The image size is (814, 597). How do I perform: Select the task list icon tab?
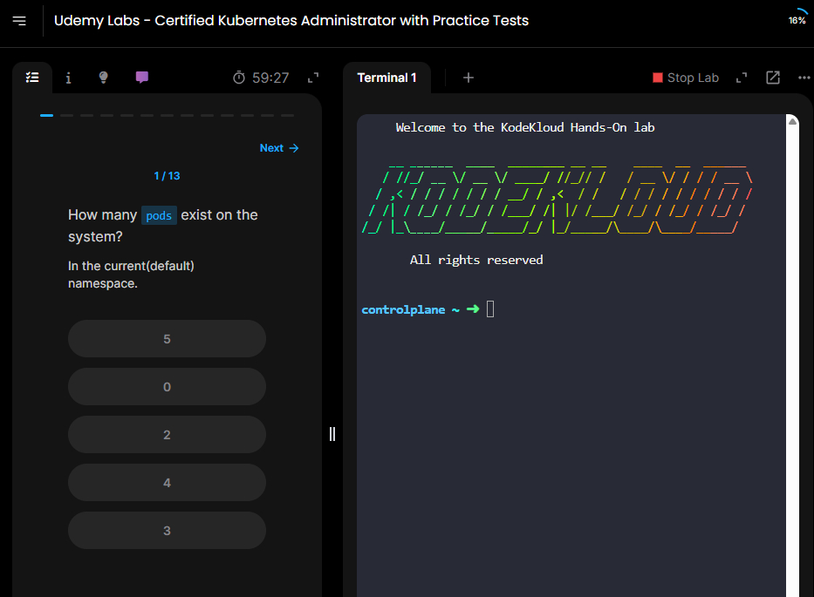coord(32,78)
